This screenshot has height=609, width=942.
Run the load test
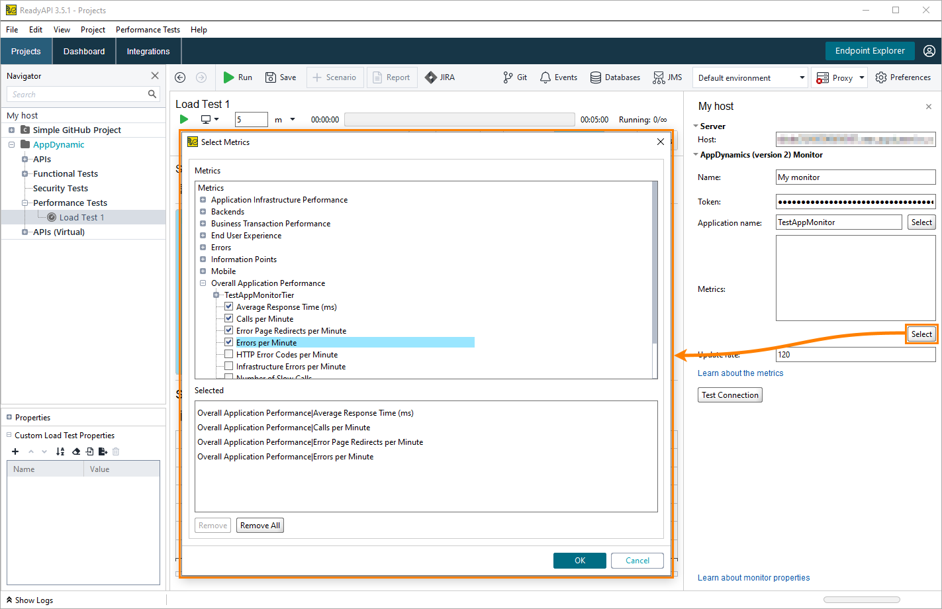coord(237,77)
